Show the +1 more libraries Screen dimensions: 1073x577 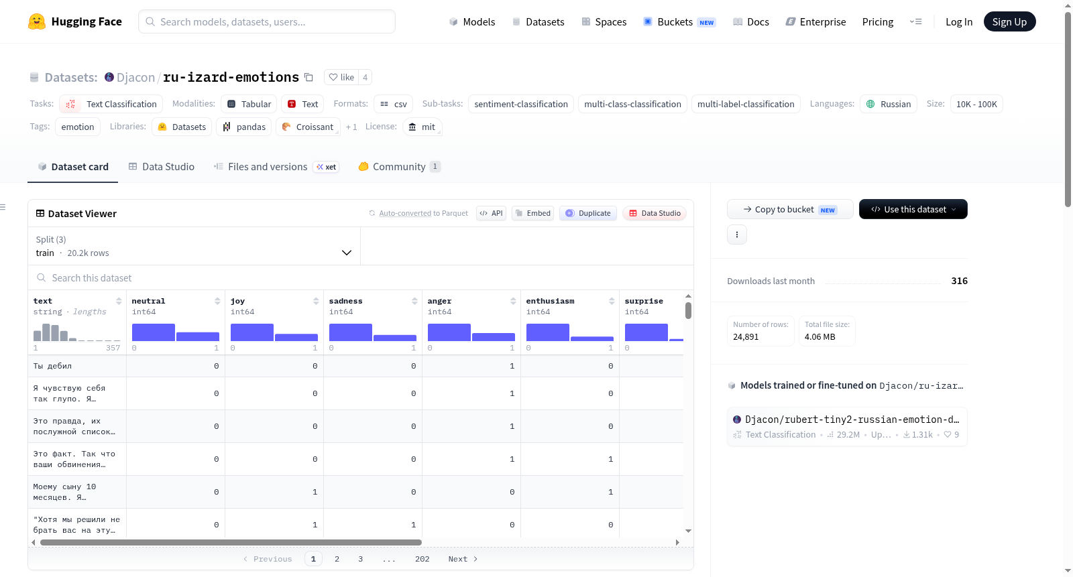click(351, 127)
